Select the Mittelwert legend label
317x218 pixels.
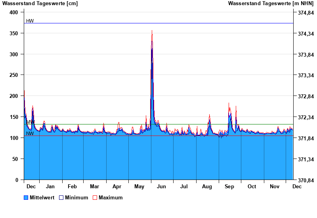pyautogui.click(x=42, y=197)
